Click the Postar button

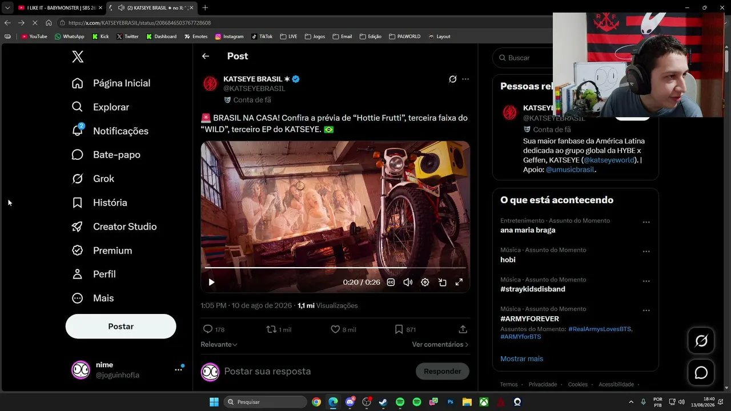coord(121,327)
